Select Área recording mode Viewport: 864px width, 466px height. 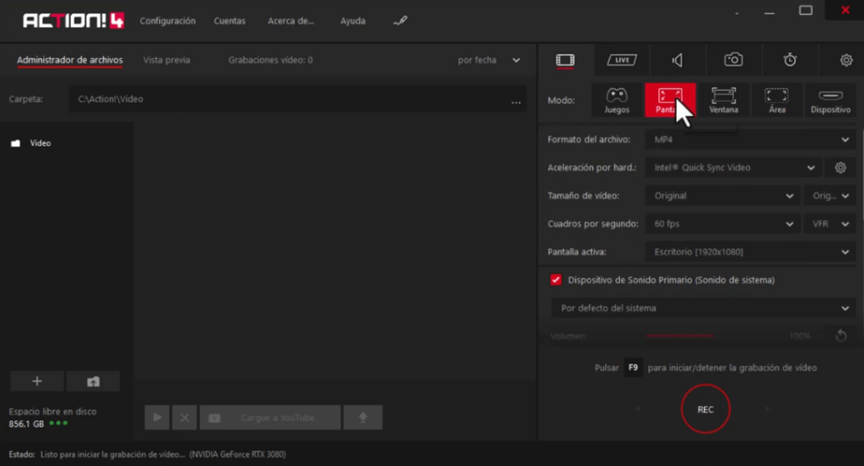click(776, 100)
